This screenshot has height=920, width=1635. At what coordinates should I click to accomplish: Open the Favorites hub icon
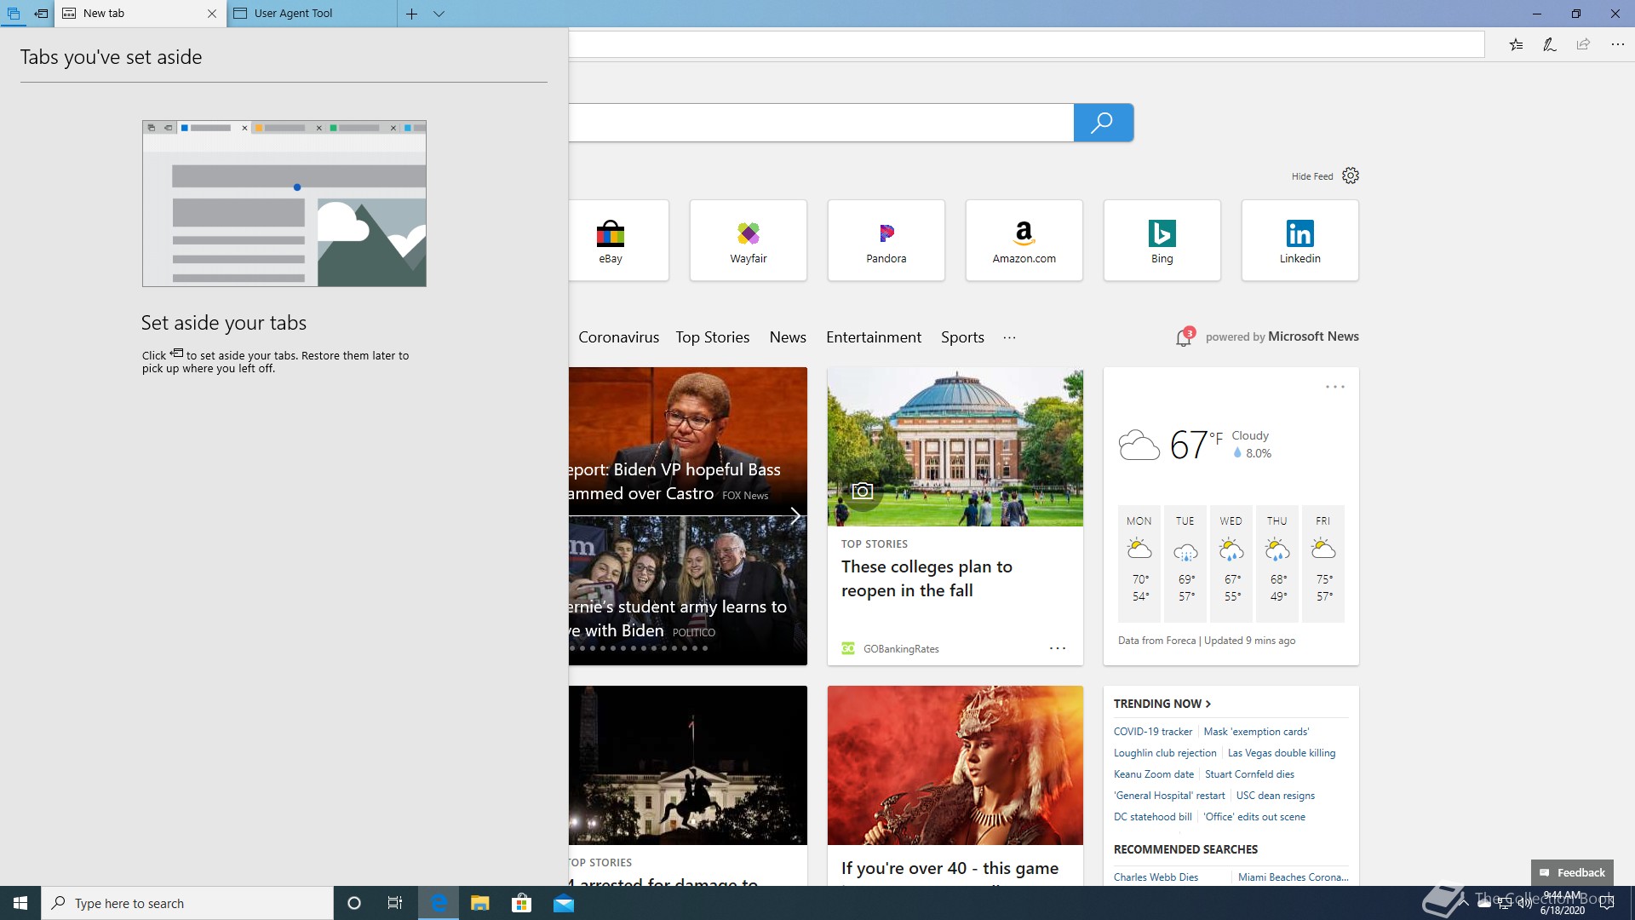tap(1516, 44)
